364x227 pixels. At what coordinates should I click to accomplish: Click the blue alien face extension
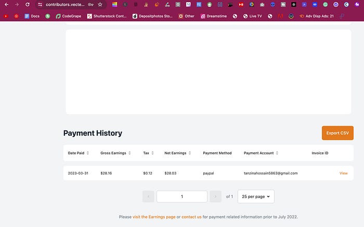pyautogui.click(x=272, y=4)
